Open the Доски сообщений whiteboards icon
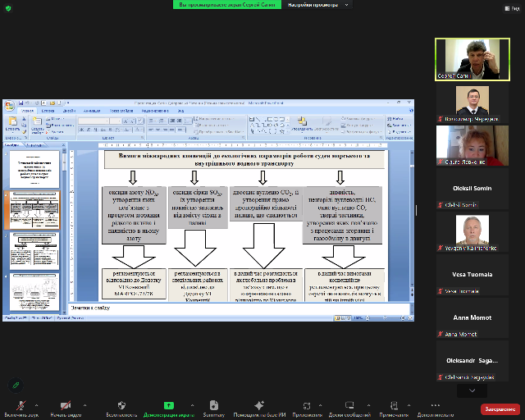The image size is (525, 420). (350, 405)
